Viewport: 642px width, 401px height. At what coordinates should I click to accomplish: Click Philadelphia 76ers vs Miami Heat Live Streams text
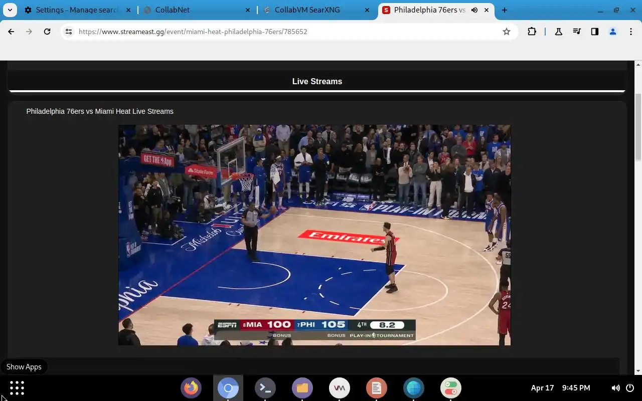[100, 111]
